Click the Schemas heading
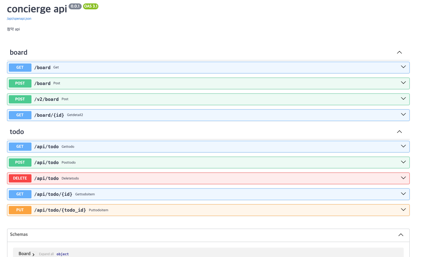This screenshot has width=421, height=257. coord(19,234)
